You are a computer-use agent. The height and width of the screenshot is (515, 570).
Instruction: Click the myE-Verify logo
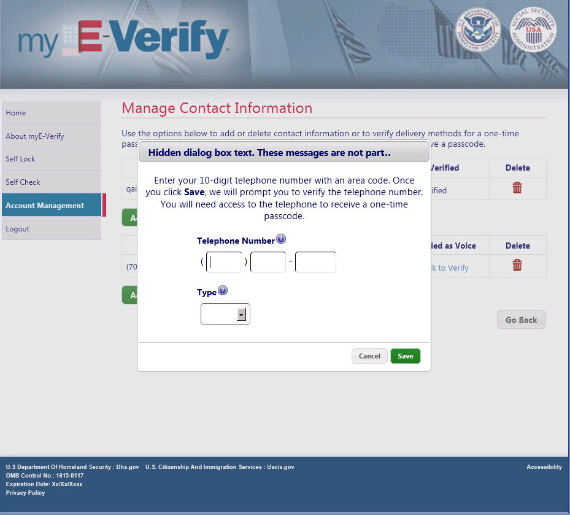click(123, 40)
